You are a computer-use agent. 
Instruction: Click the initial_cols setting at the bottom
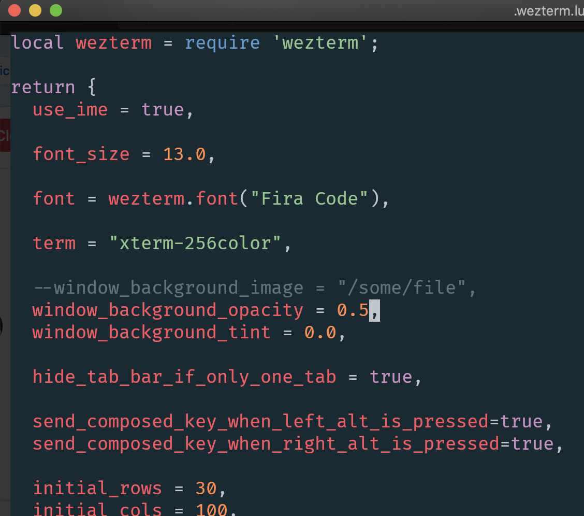pyautogui.click(x=97, y=509)
